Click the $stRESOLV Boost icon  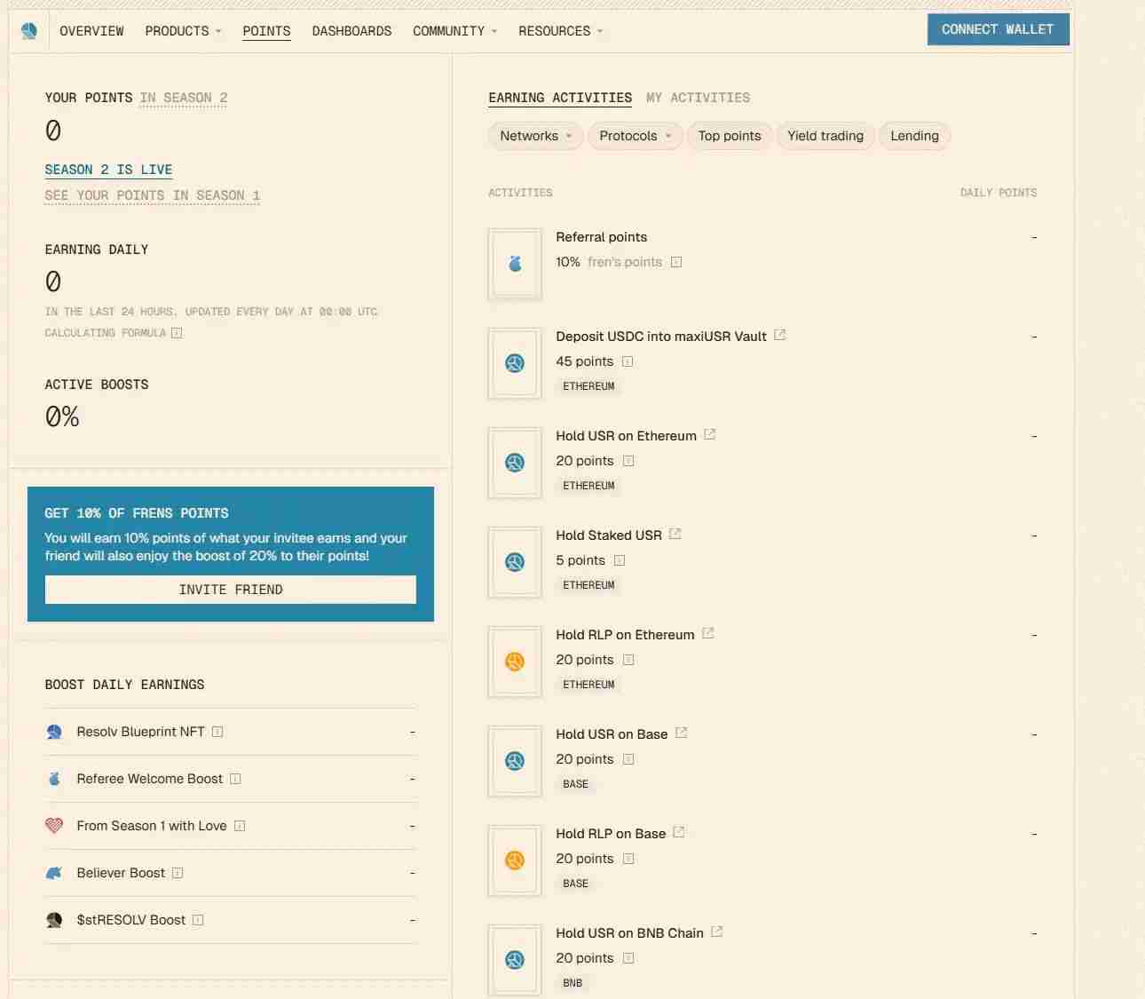[54, 920]
